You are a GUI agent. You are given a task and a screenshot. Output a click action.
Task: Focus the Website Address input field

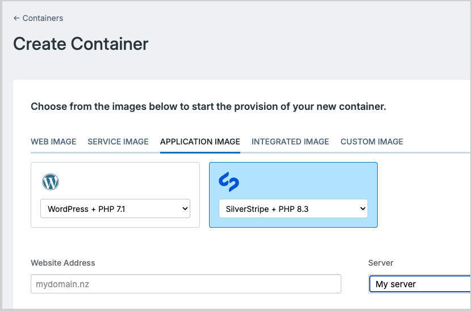point(186,284)
